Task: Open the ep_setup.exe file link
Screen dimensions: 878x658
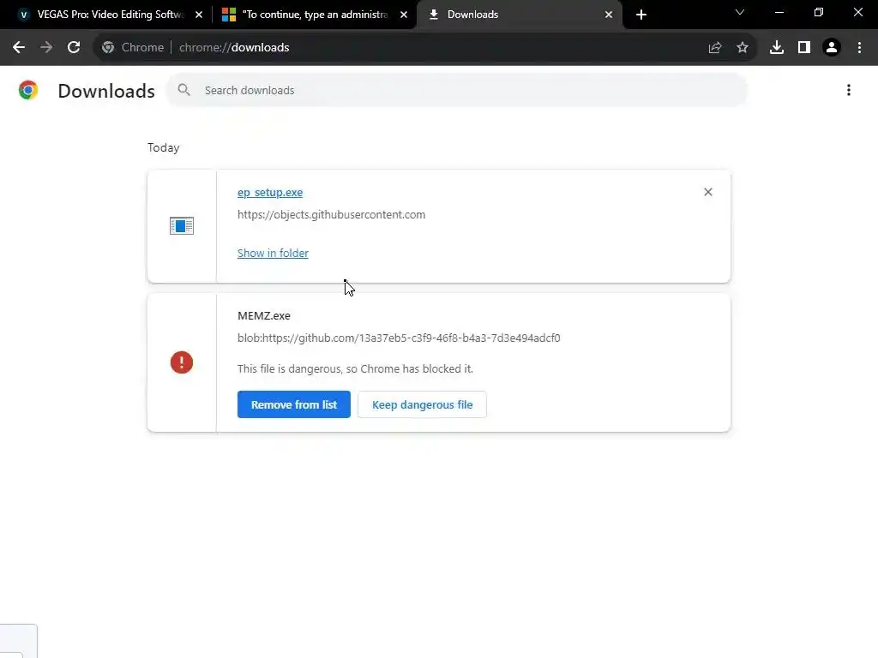Action: 270,193
